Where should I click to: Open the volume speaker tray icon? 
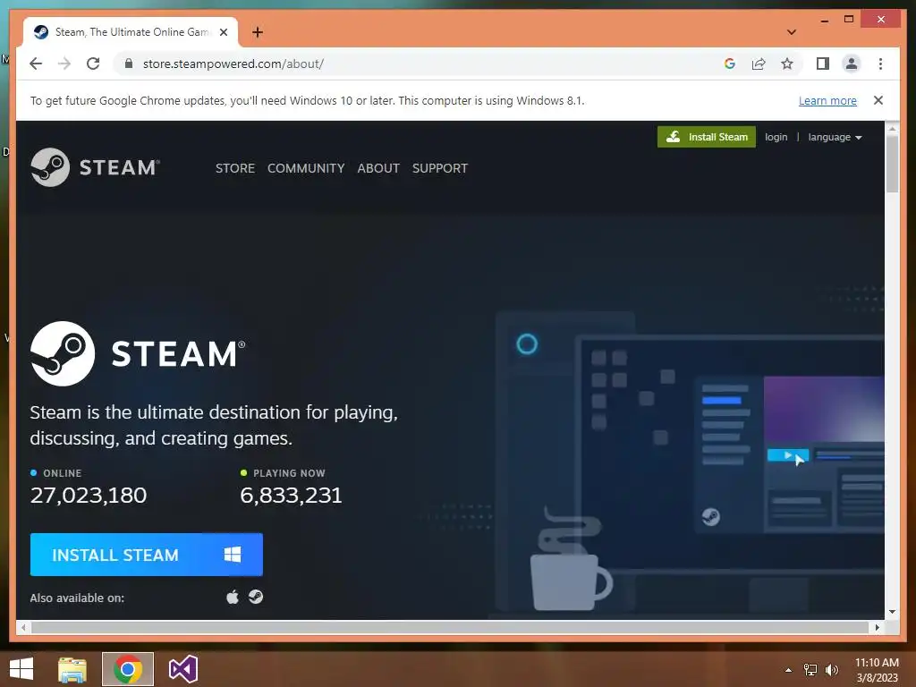(832, 670)
